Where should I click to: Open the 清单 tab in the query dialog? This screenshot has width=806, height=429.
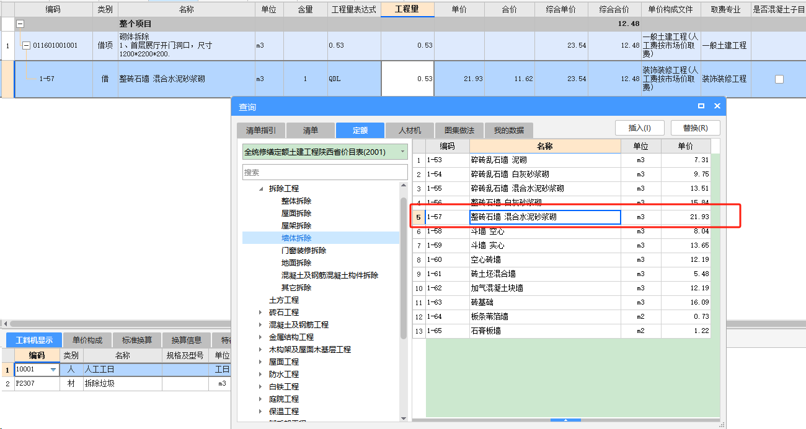tap(310, 130)
